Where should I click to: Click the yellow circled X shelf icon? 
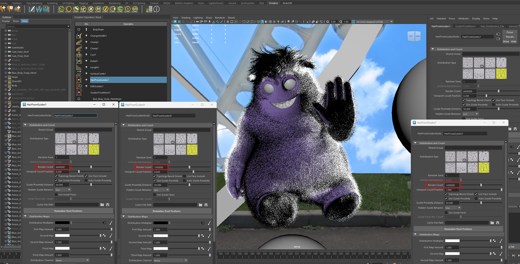91,9
